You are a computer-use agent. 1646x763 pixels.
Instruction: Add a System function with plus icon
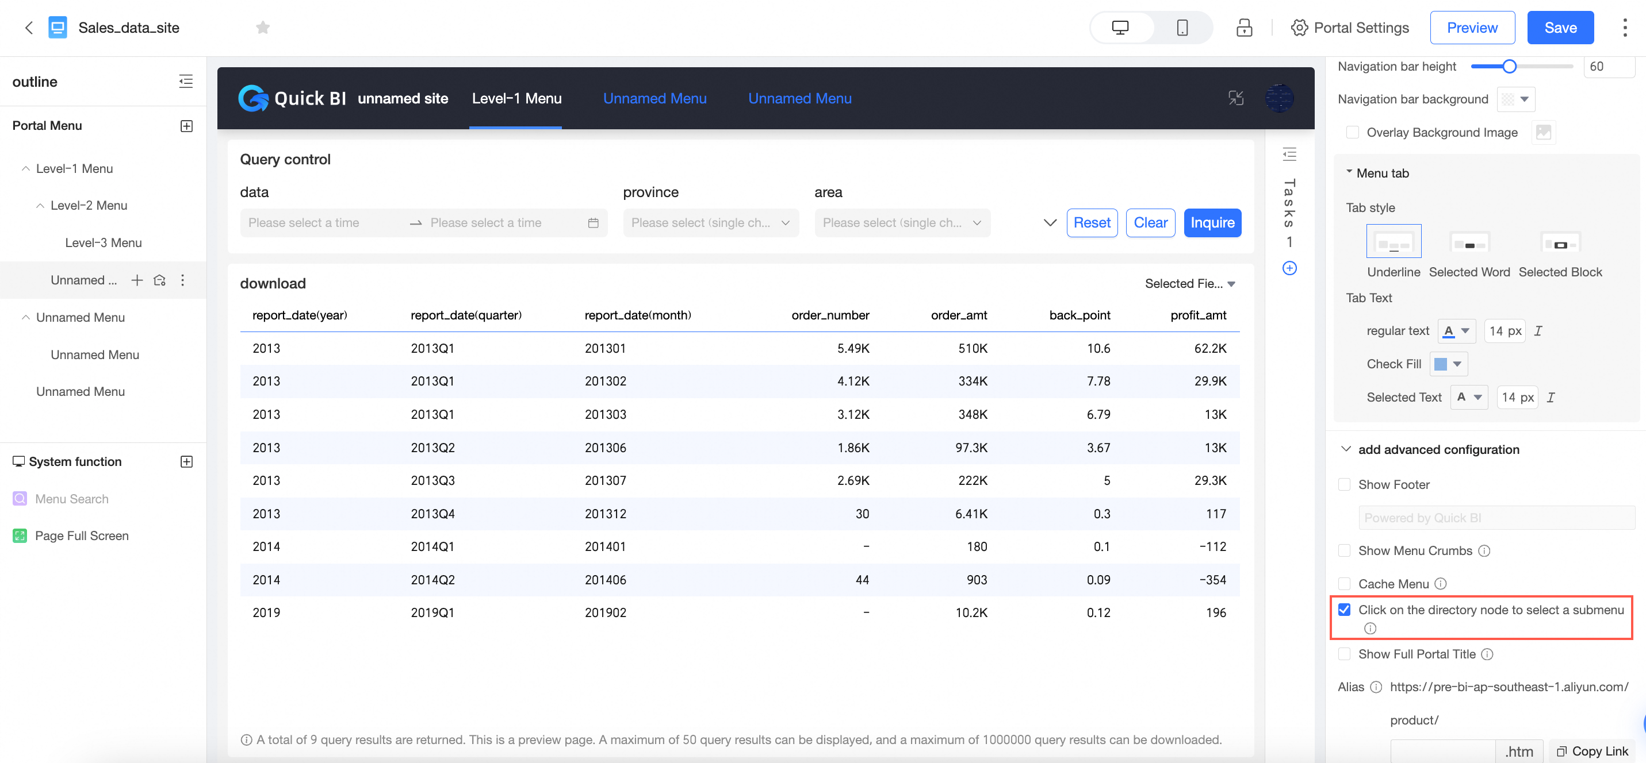click(x=186, y=461)
